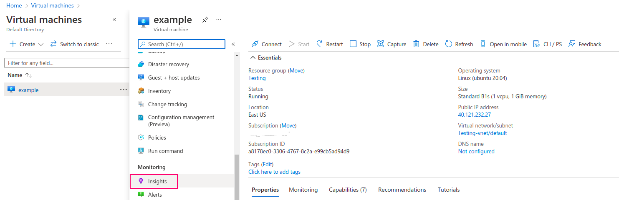Image resolution: width=619 pixels, height=200 pixels.
Task: Click the Filter for any field box
Action: 67,63
